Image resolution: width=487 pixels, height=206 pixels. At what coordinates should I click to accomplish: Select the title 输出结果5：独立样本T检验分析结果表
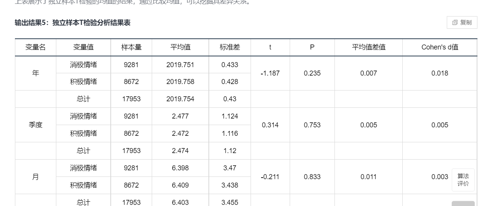coord(72,23)
